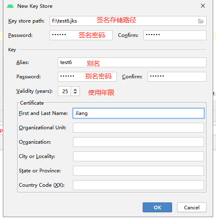This screenshot has height=220, width=216.
Task: Click the Organization text field
Action: click(139, 142)
